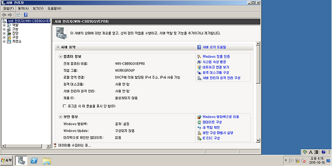Screen dimensions: 332x166
Task: Click the Windows 정품 인증 key icon
Action: click(199, 57)
